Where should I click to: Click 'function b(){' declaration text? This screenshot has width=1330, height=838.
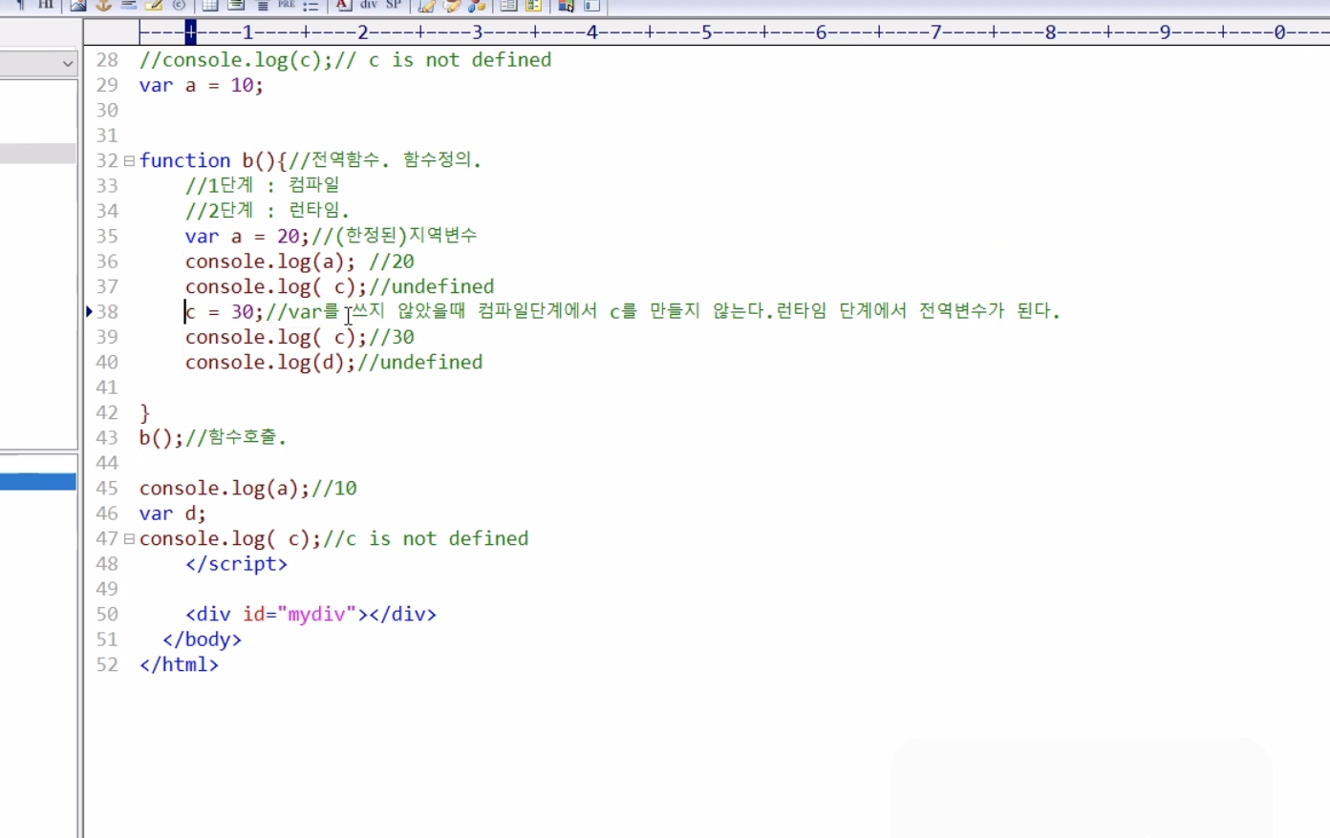[x=213, y=161]
